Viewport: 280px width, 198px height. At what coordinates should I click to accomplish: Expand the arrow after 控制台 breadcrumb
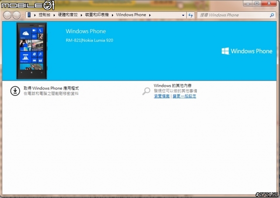[54, 15]
